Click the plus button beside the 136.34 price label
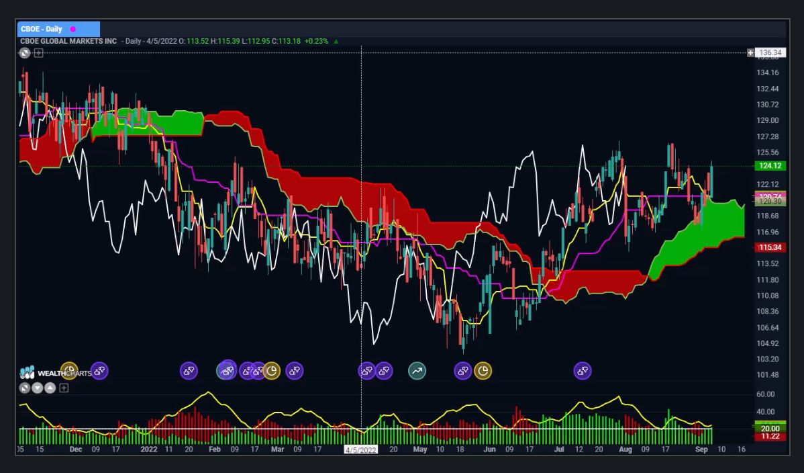The height and width of the screenshot is (473, 804). tap(751, 52)
